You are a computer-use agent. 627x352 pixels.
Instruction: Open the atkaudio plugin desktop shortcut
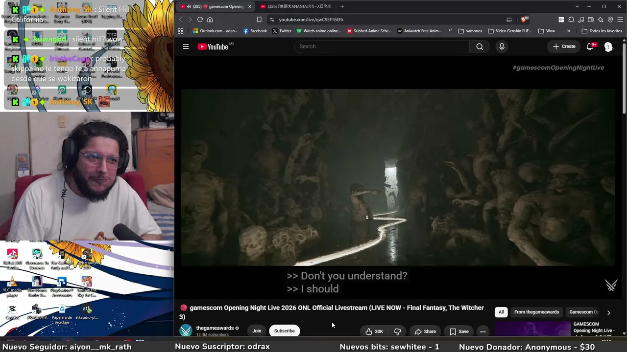click(x=87, y=312)
